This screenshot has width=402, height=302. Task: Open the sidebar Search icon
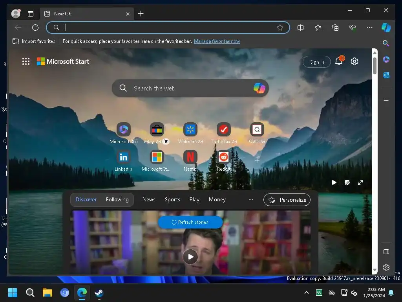point(386,43)
